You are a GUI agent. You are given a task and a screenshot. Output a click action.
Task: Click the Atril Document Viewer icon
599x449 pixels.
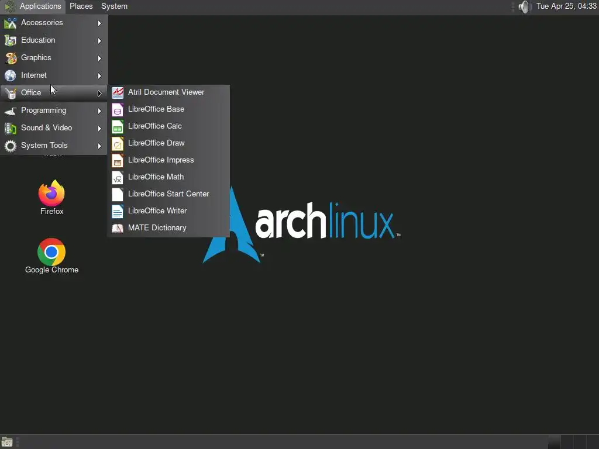tap(117, 92)
